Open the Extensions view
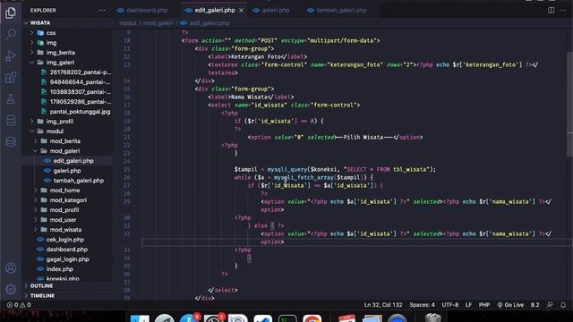Viewport: 573px width, 322px height. (x=11, y=78)
